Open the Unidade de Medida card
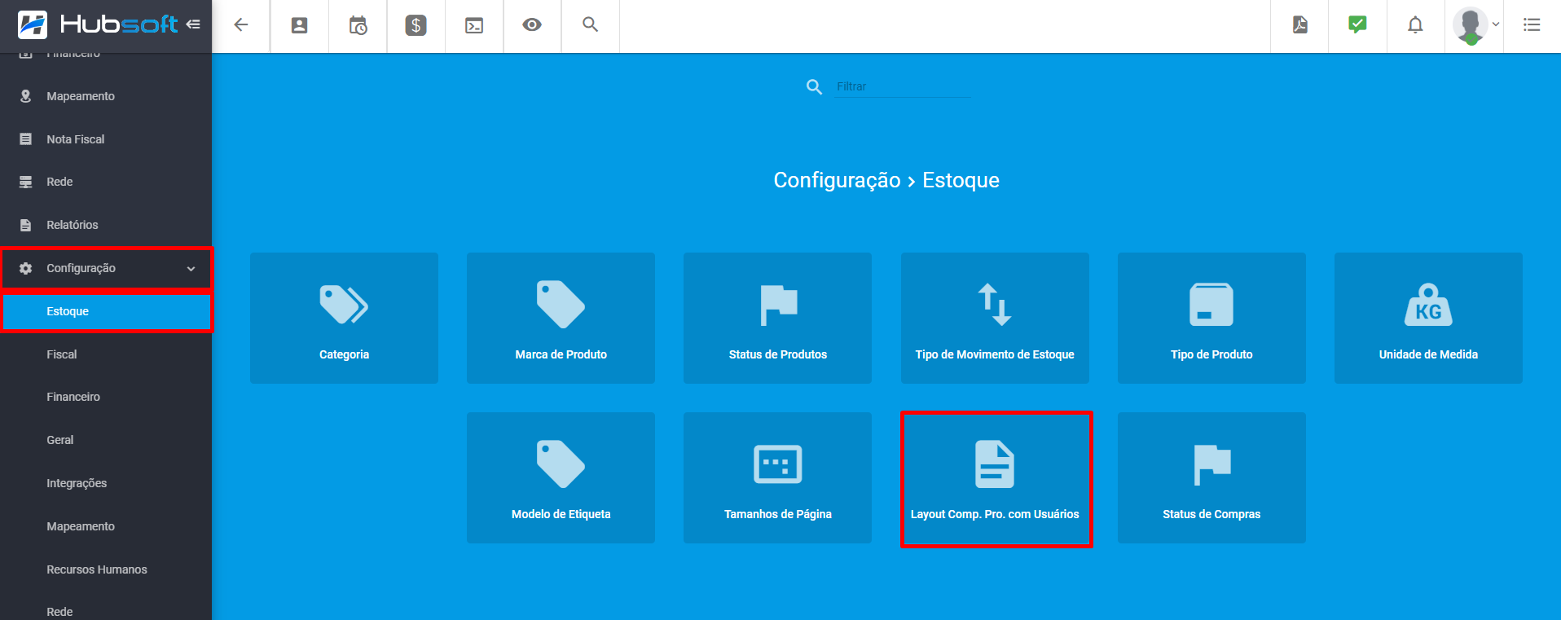 coord(1428,318)
